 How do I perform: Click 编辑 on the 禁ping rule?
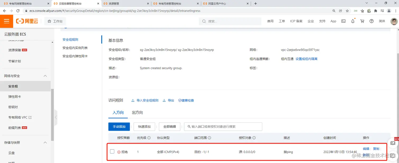coord(366,149)
